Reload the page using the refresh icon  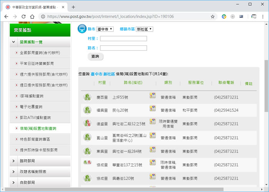(x=23, y=17)
